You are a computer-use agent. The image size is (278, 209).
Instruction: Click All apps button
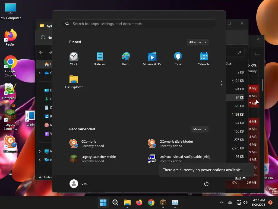(x=198, y=42)
